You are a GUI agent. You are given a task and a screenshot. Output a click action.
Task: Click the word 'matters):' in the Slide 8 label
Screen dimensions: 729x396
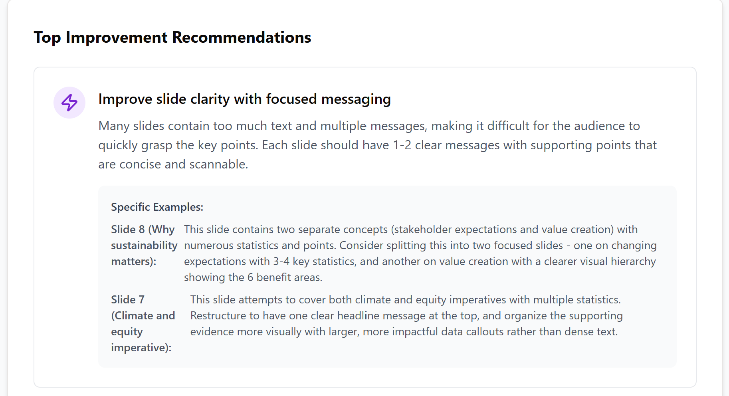click(134, 261)
